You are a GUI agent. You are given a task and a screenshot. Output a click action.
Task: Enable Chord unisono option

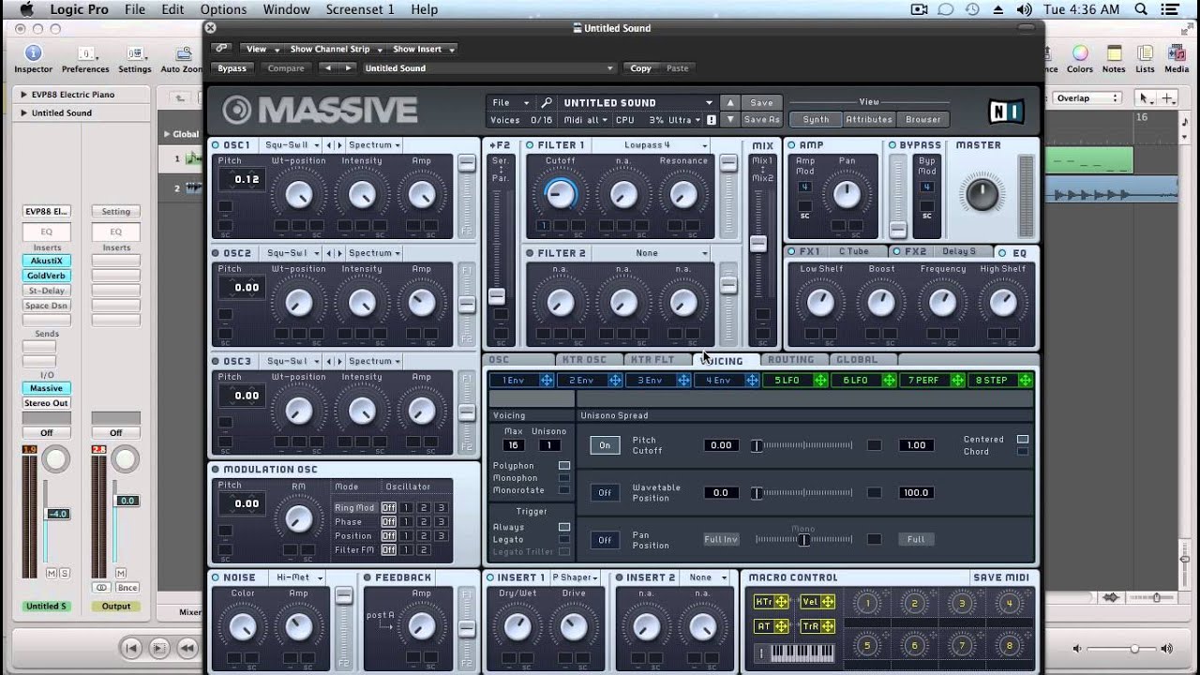[1023, 451]
